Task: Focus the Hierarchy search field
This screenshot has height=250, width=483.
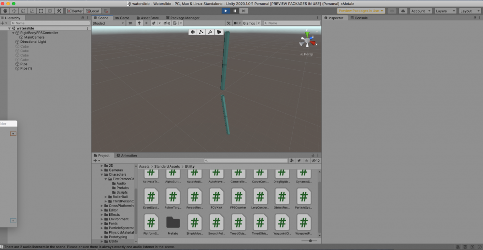Action: point(51,23)
